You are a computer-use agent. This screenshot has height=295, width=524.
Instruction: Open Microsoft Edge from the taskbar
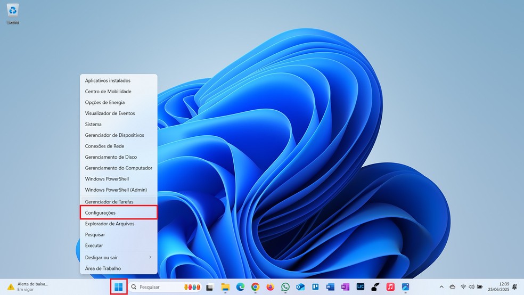[240, 287]
